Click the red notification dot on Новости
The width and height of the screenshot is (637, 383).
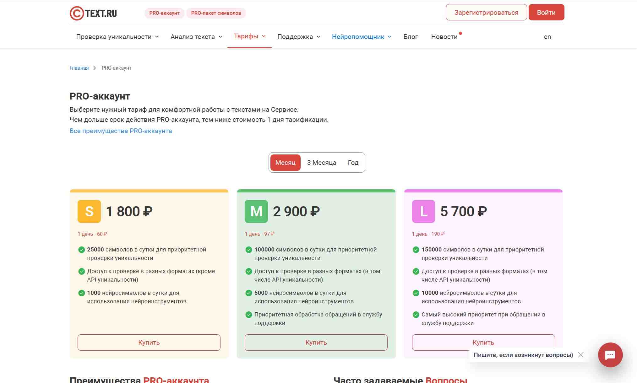point(460,33)
